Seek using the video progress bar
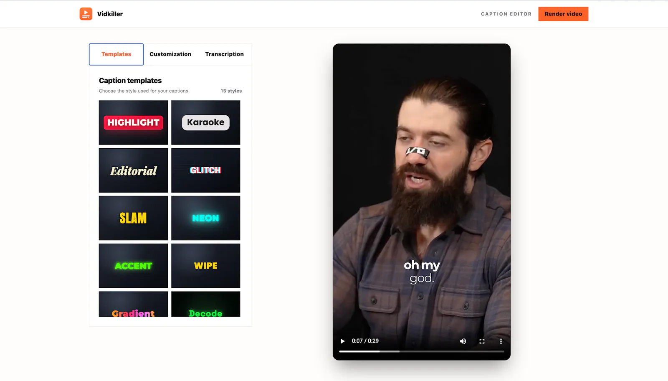Image resolution: width=668 pixels, height=381 pixels. pos(422,351)
